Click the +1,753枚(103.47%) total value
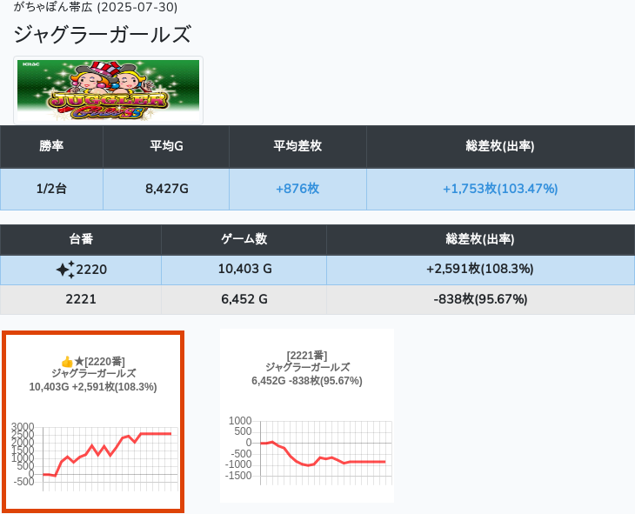635x514 pixels. tap(500, 189)
